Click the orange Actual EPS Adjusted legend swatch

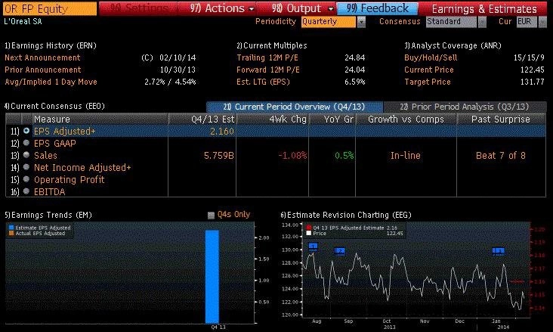tap(11, 234)
